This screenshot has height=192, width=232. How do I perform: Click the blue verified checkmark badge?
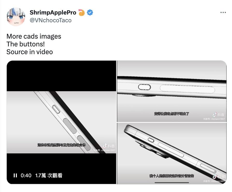click(90, 12)
